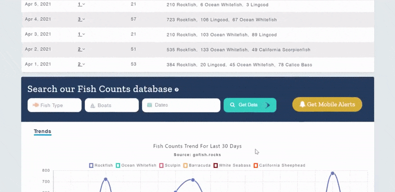Screen dimensions: 395x192
Task: Expand boats dropdown for Apr 2, 2021
Action: pos(81,49)
